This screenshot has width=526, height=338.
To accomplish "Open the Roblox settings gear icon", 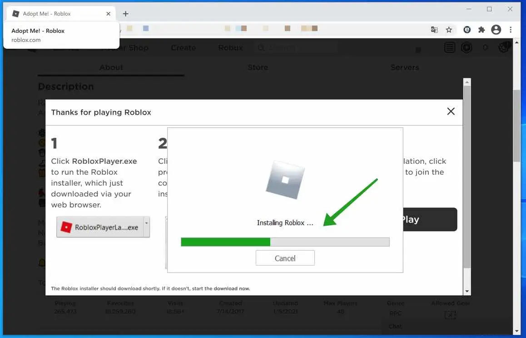I will pyautogui.click(x=504, y=48).
